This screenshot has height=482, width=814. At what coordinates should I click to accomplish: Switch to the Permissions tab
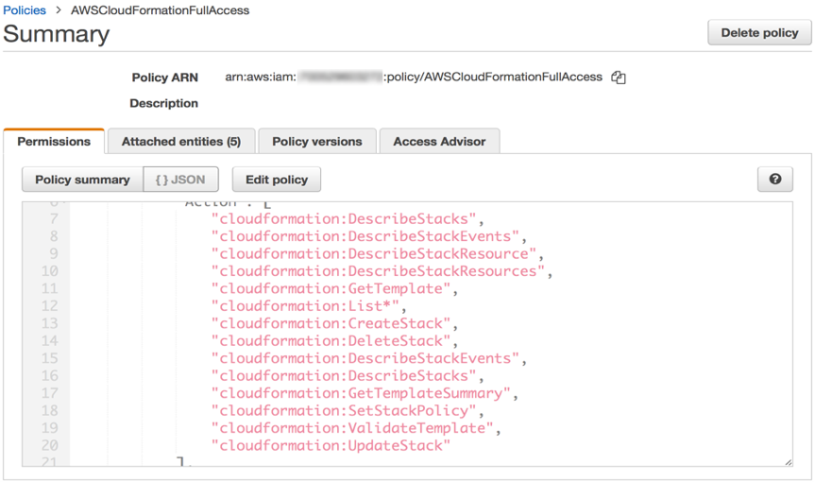[54, 141]
